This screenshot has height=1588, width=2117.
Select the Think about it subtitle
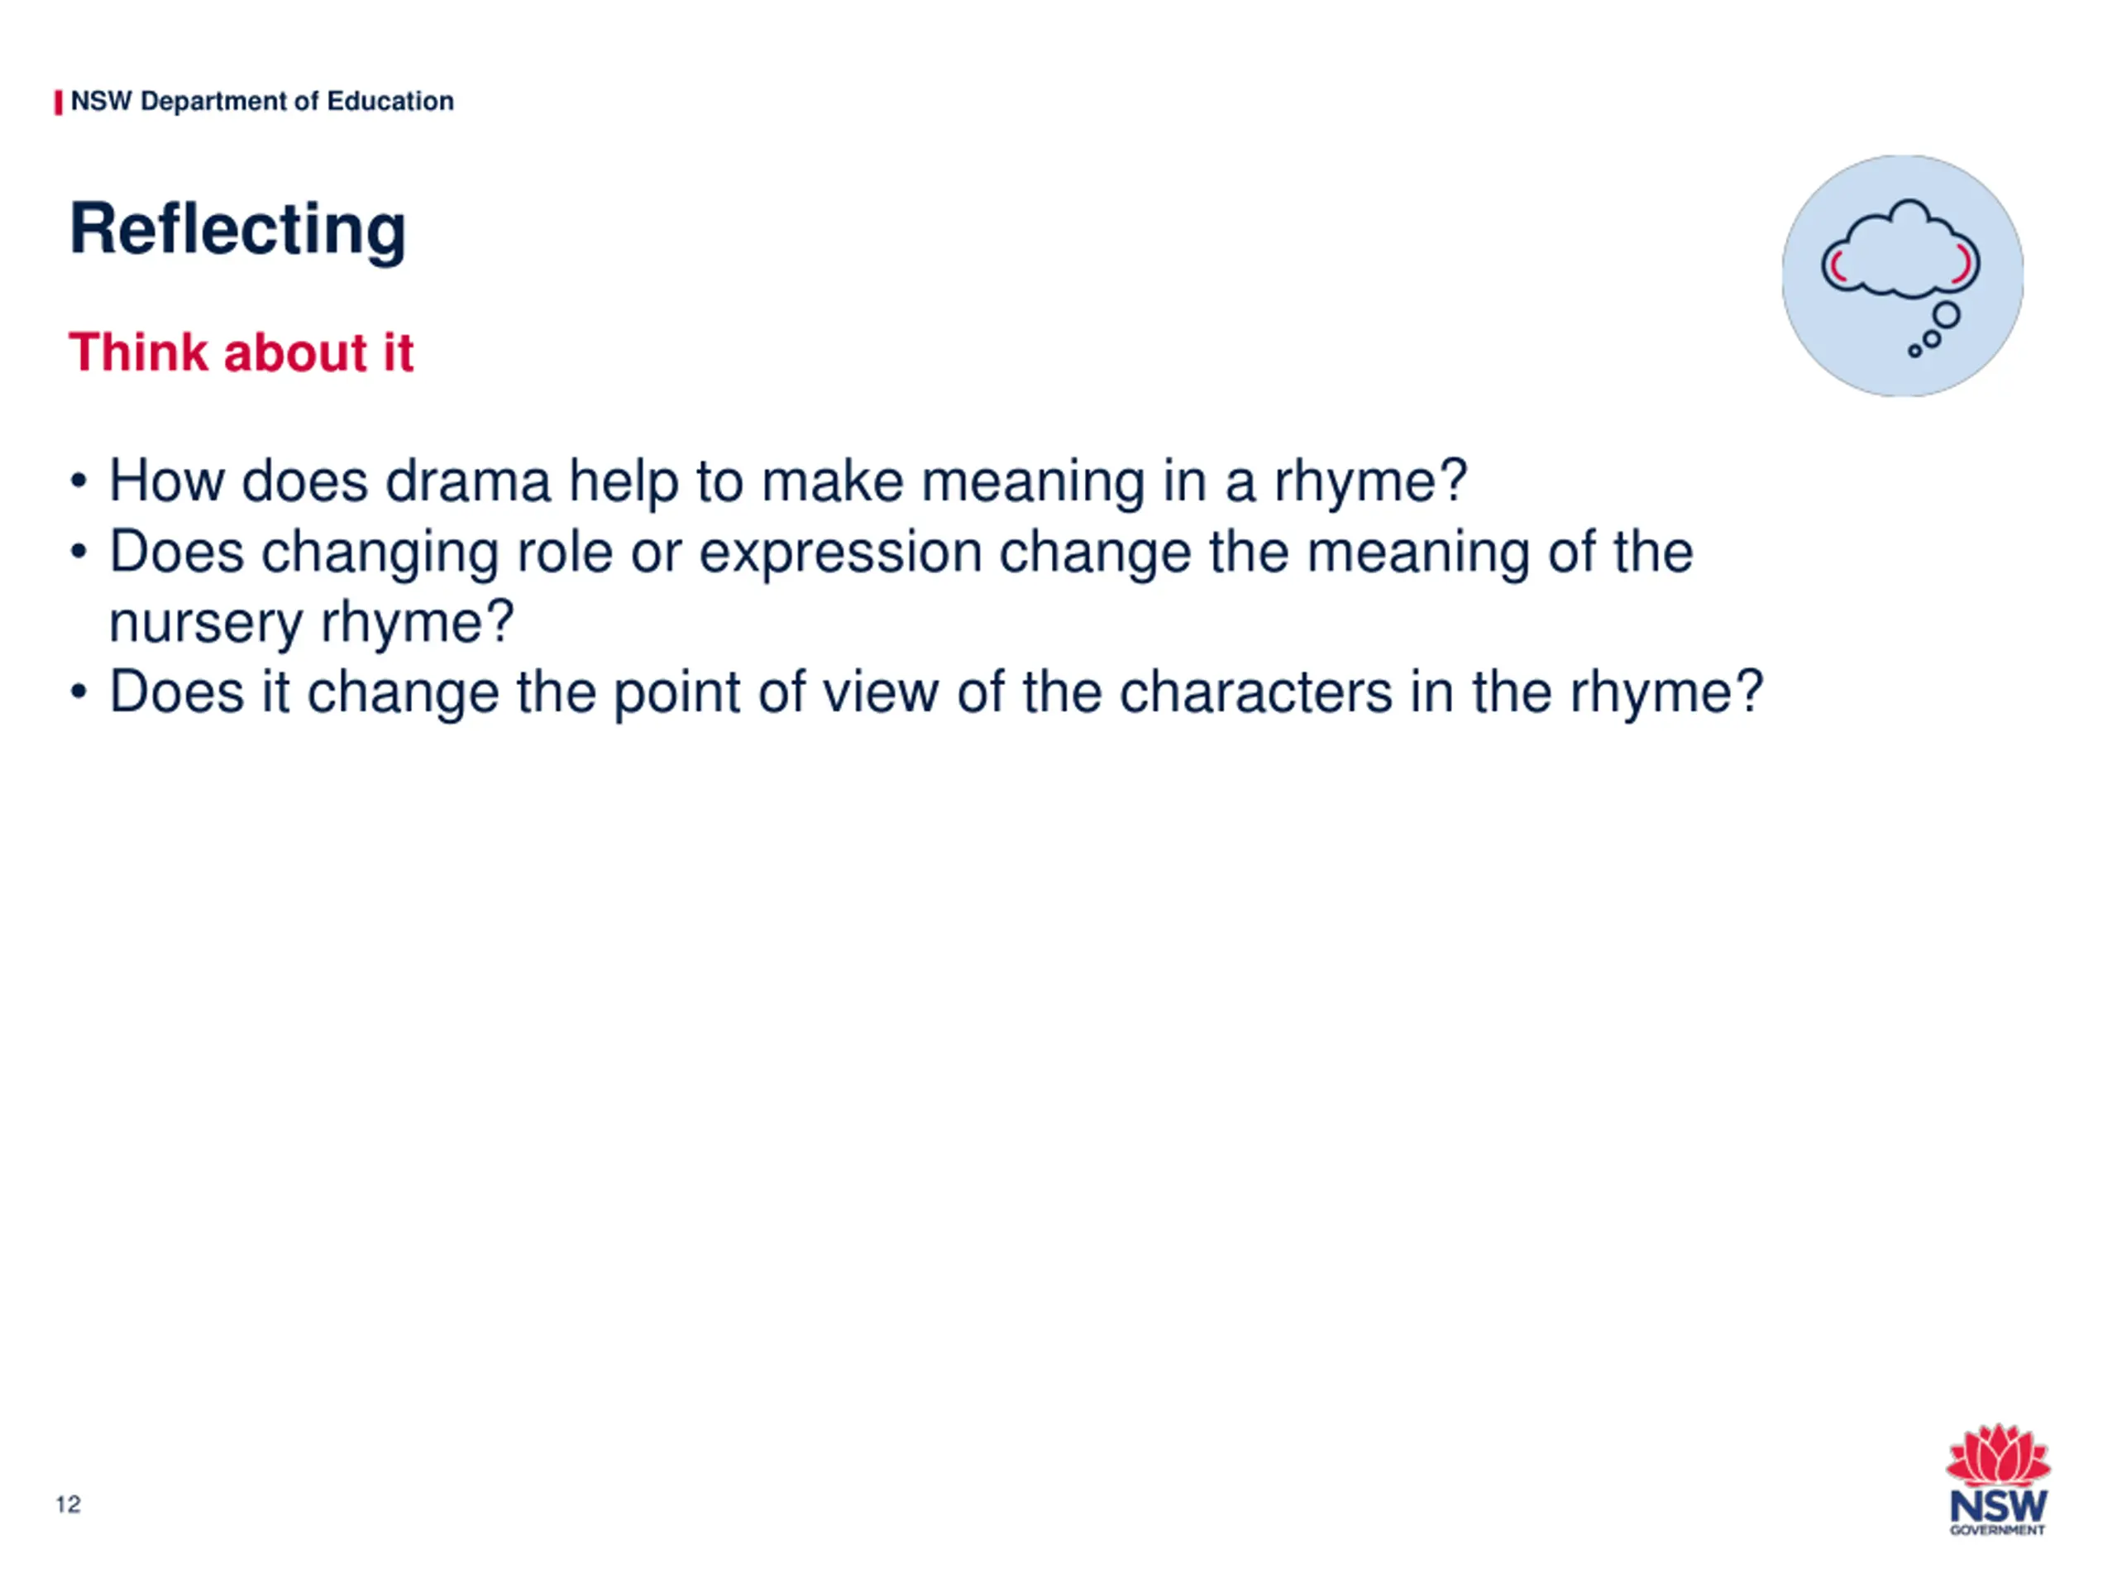(x=241, y=352)
